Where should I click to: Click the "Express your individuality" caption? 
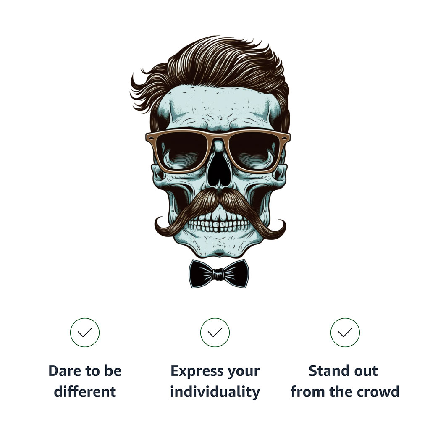[x=215, y=381]
